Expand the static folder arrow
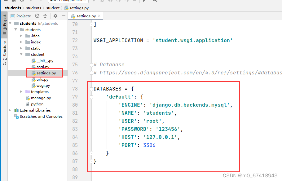 (21, 48)
